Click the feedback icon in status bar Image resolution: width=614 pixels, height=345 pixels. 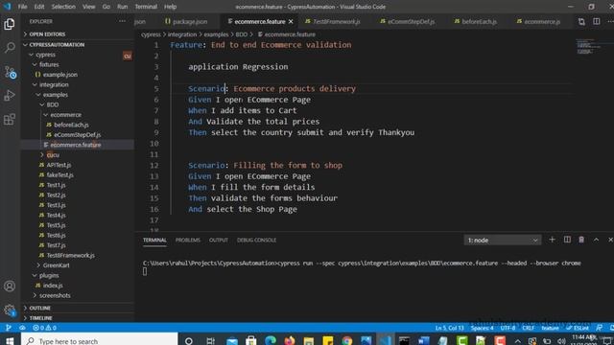[x=599, y=328]
